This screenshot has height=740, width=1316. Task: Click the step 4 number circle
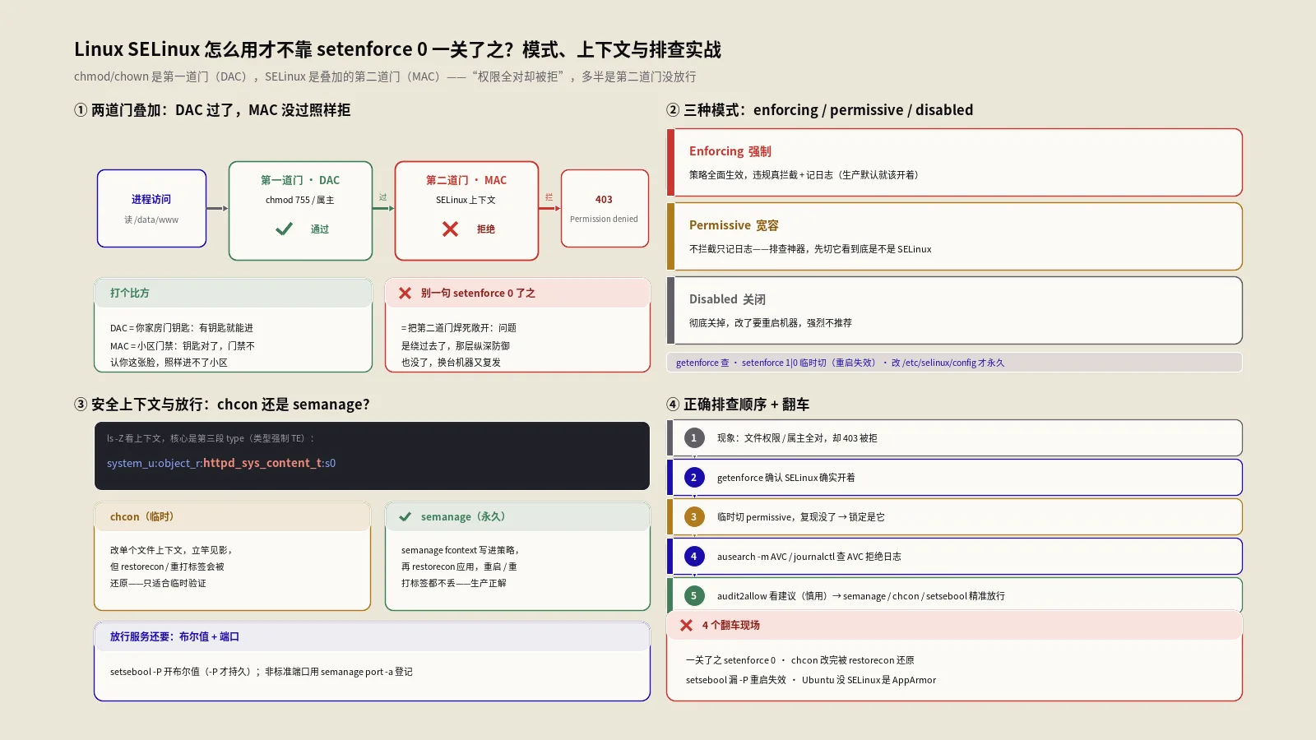click(x=693, y=556)
